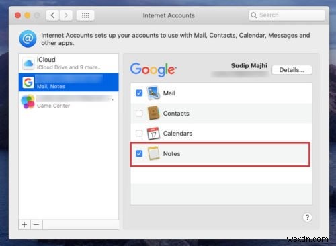This screenshot has width=336, height=246.
Task: Click the Google logo
Action: click(153, 69)
